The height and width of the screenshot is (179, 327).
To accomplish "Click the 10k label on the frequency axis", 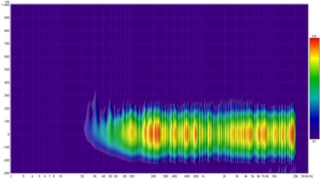I will pyautogui.click(x=274, y=176).
